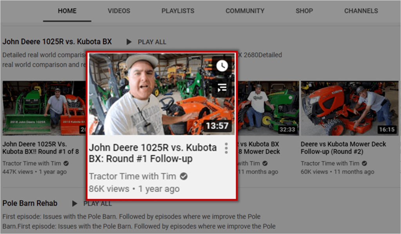Open the VIDEOS tab
The image size is (401, 234).
[119, 11]
